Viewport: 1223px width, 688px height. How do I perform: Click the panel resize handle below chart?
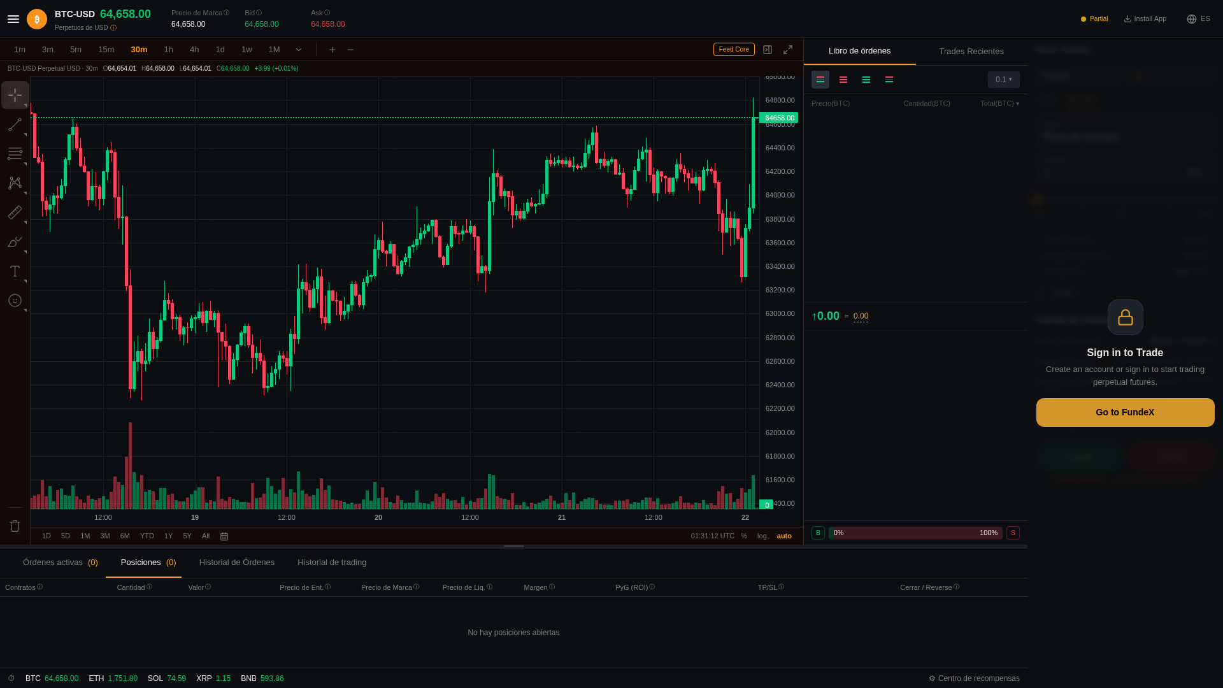[x=514, y=546]
